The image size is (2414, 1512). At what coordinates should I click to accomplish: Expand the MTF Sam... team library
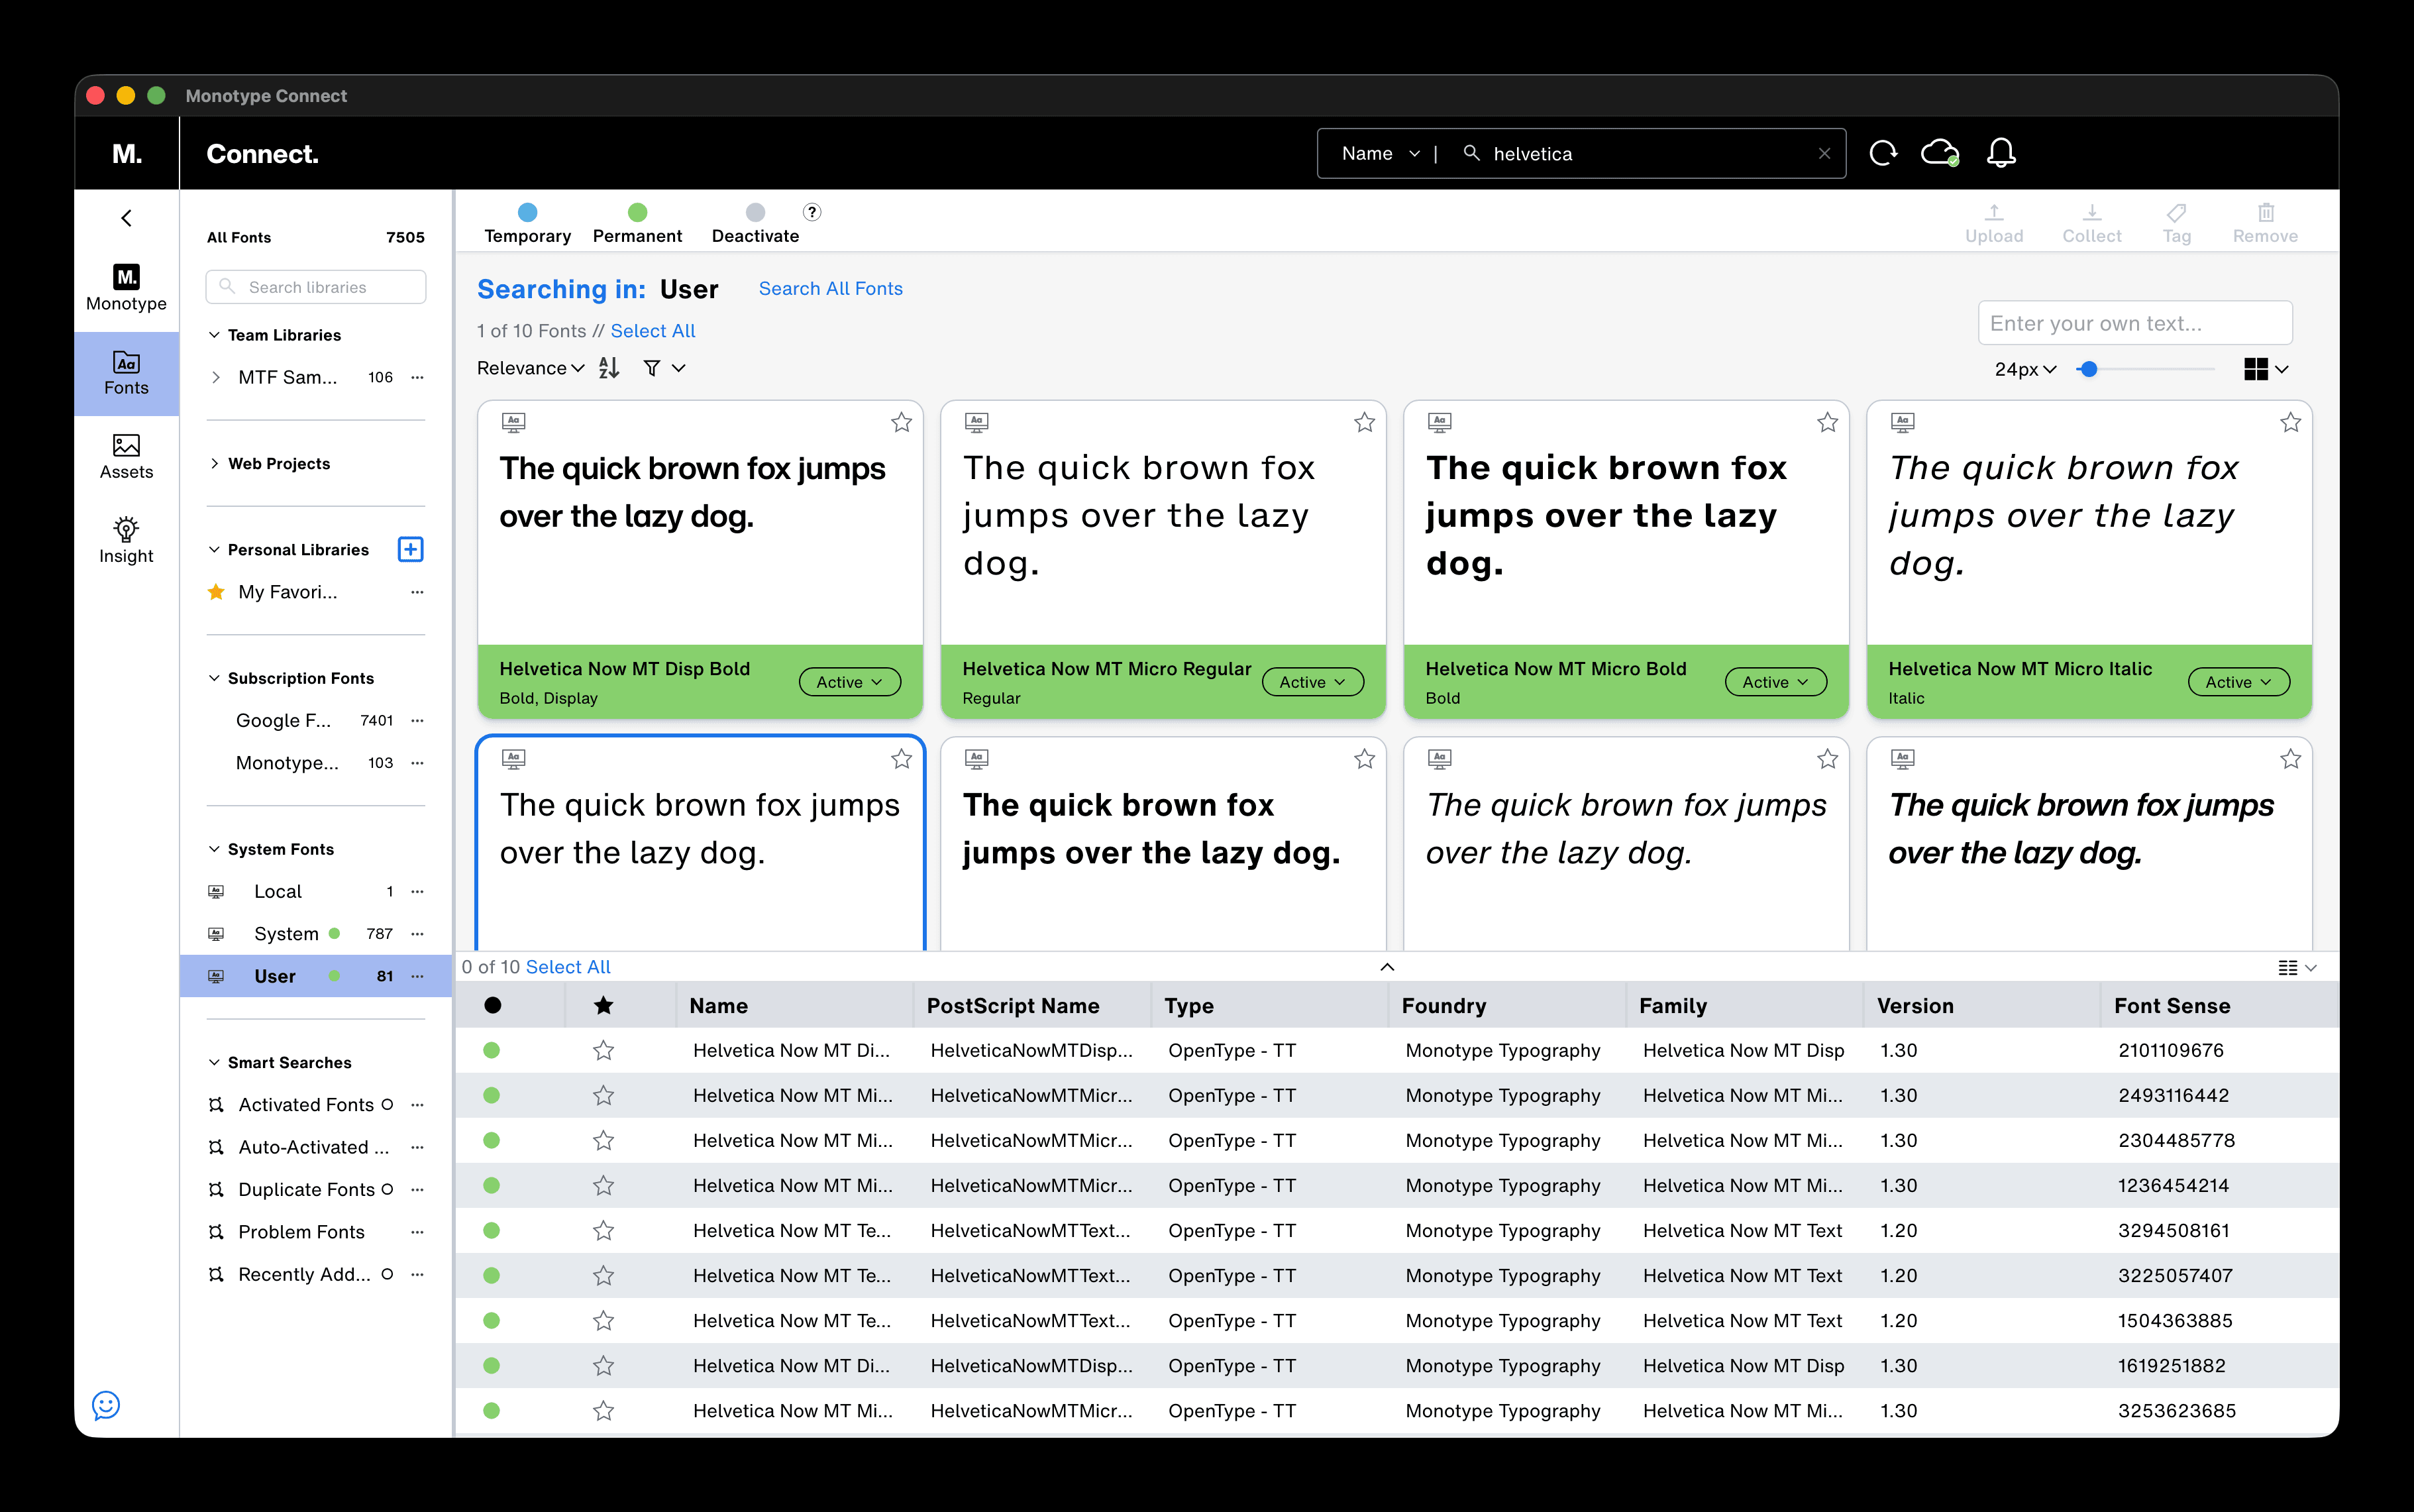tap(216, 377)
